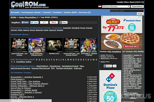Viewport: 154px width, 102px height.
Task: Pin page with Pinterest Pin it button
Action: click(x=54, y=23)
